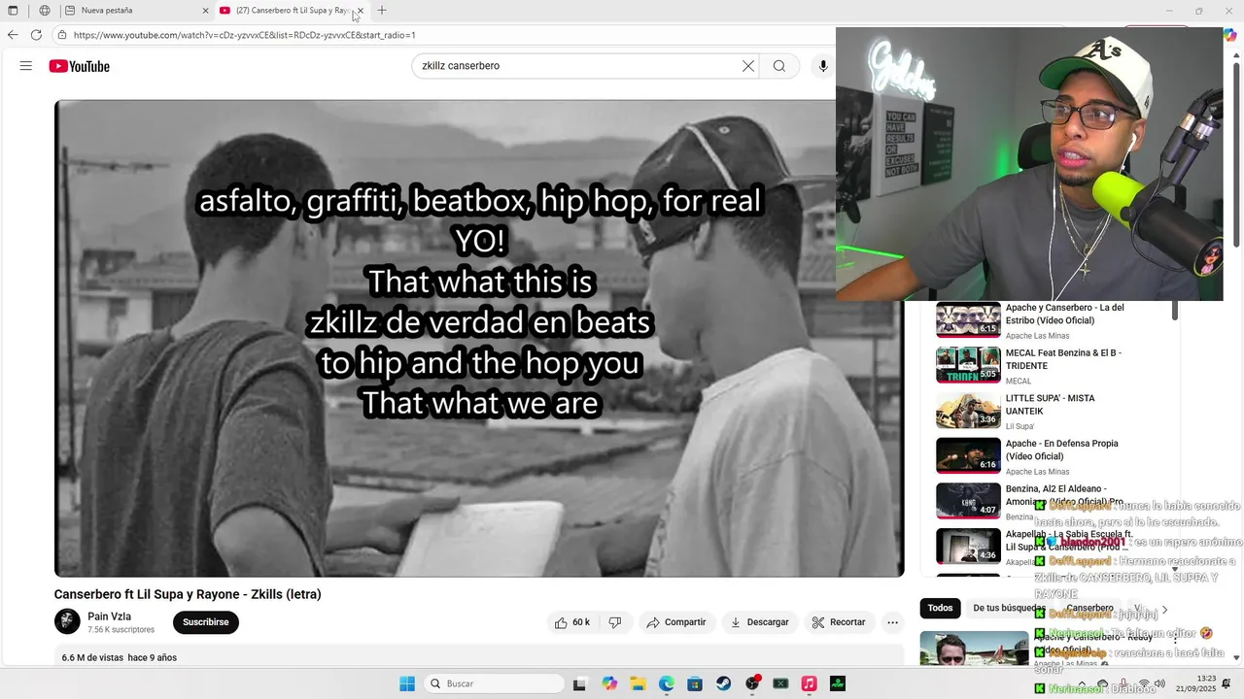Image resolution: width=1244 pixels, height=699 pixels.
Task: Select the Todos filter chip
Action: 940,609
